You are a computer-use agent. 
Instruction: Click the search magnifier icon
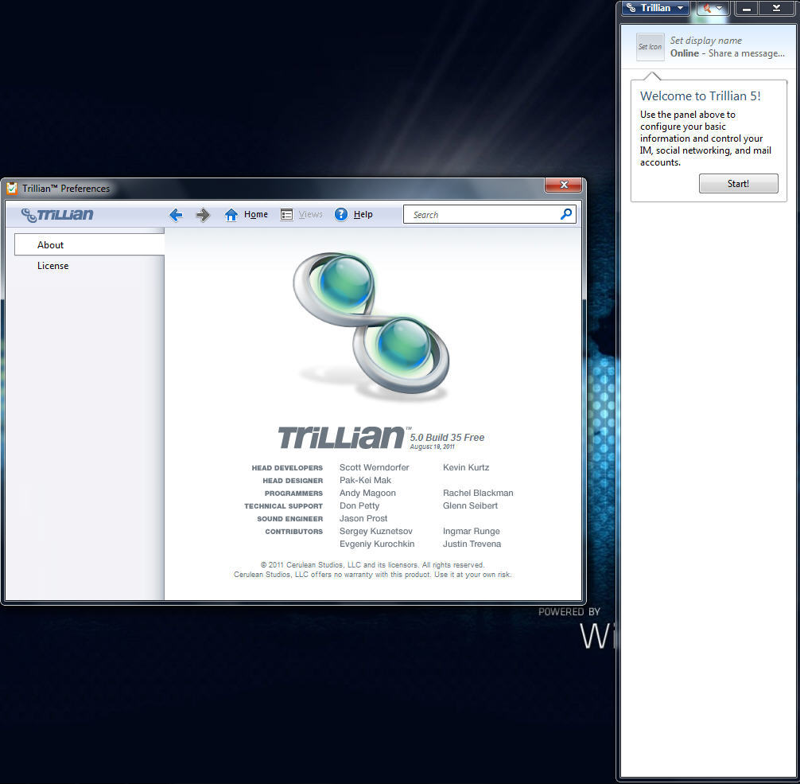(x=565, y=214)
